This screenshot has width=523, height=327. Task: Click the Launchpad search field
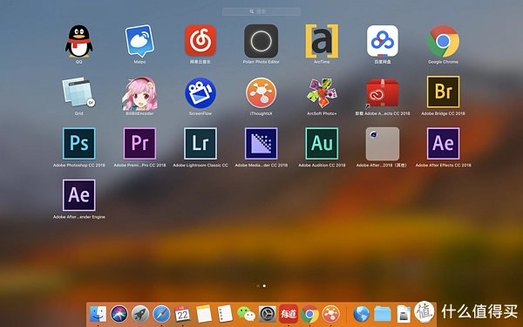tap(261, 11)
